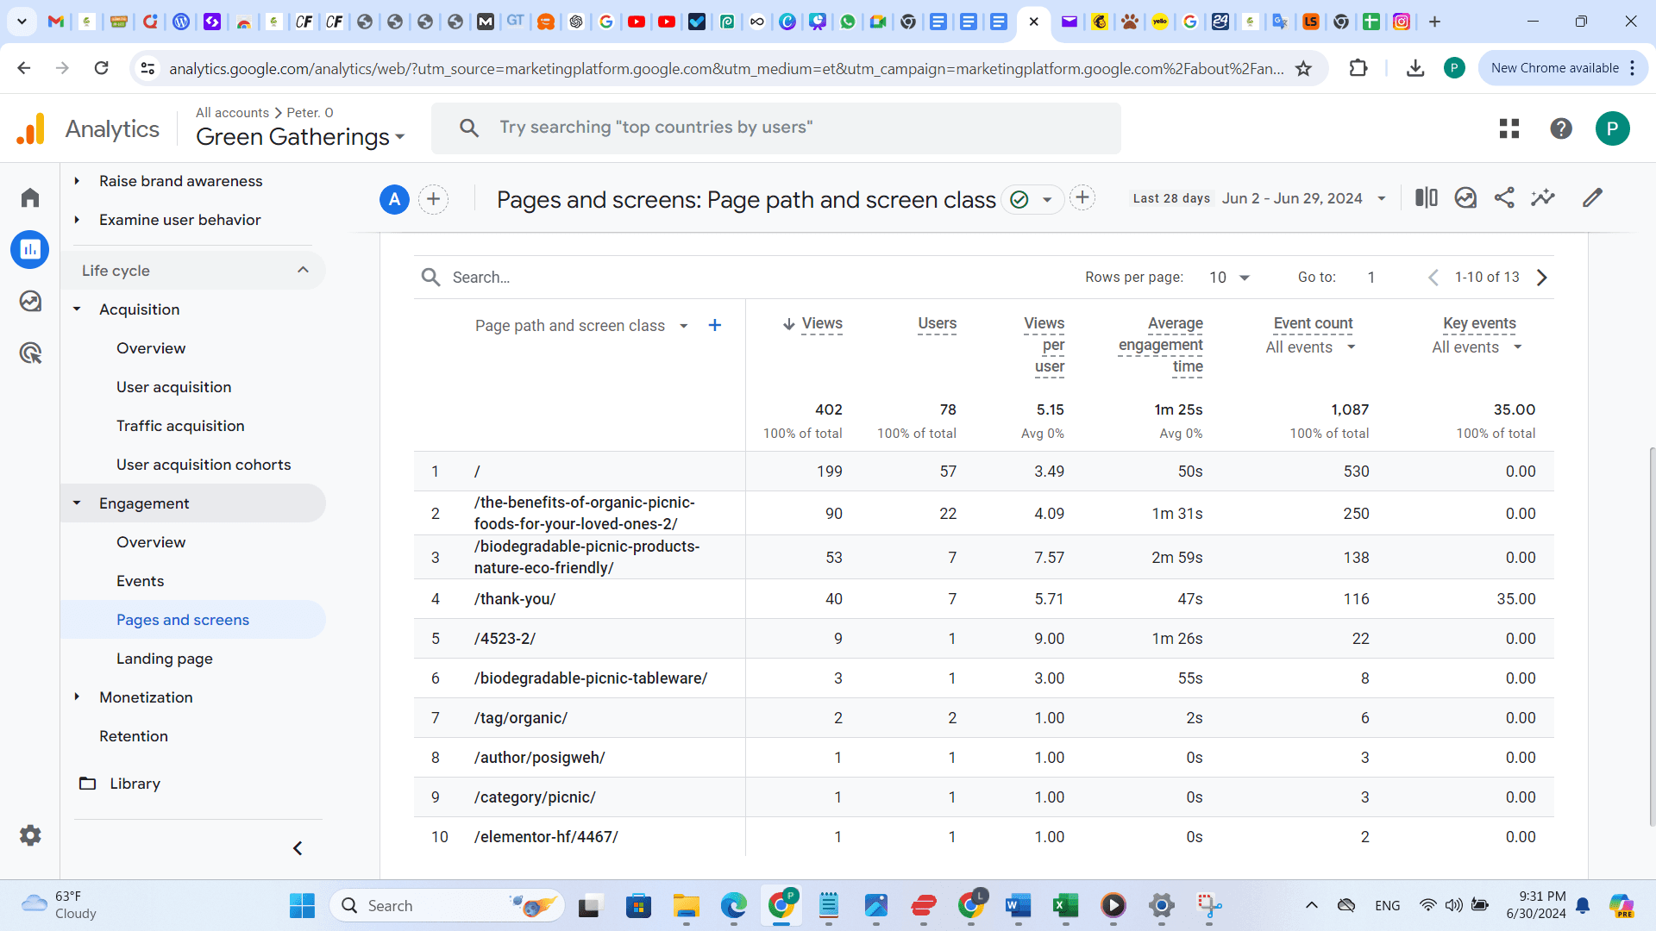This screenshot has width=1656, height=931.
Task: Click the Views column header
Action: pos(821,324)
